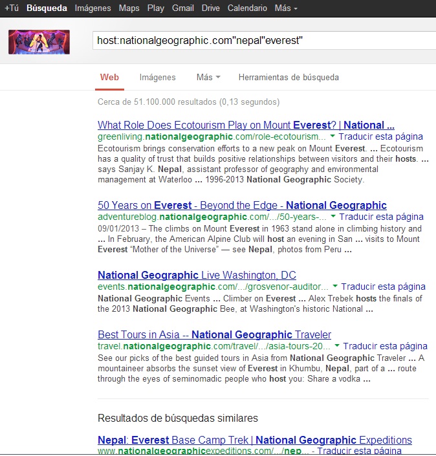Expand the Más menu under the search box
436x456 pixels.
pyautogui.click(x=208, y=78)
